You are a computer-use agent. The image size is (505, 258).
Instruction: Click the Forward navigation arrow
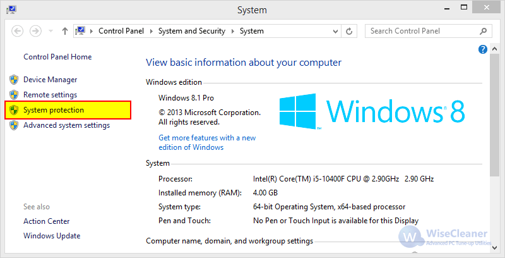(x=35, y=31)
